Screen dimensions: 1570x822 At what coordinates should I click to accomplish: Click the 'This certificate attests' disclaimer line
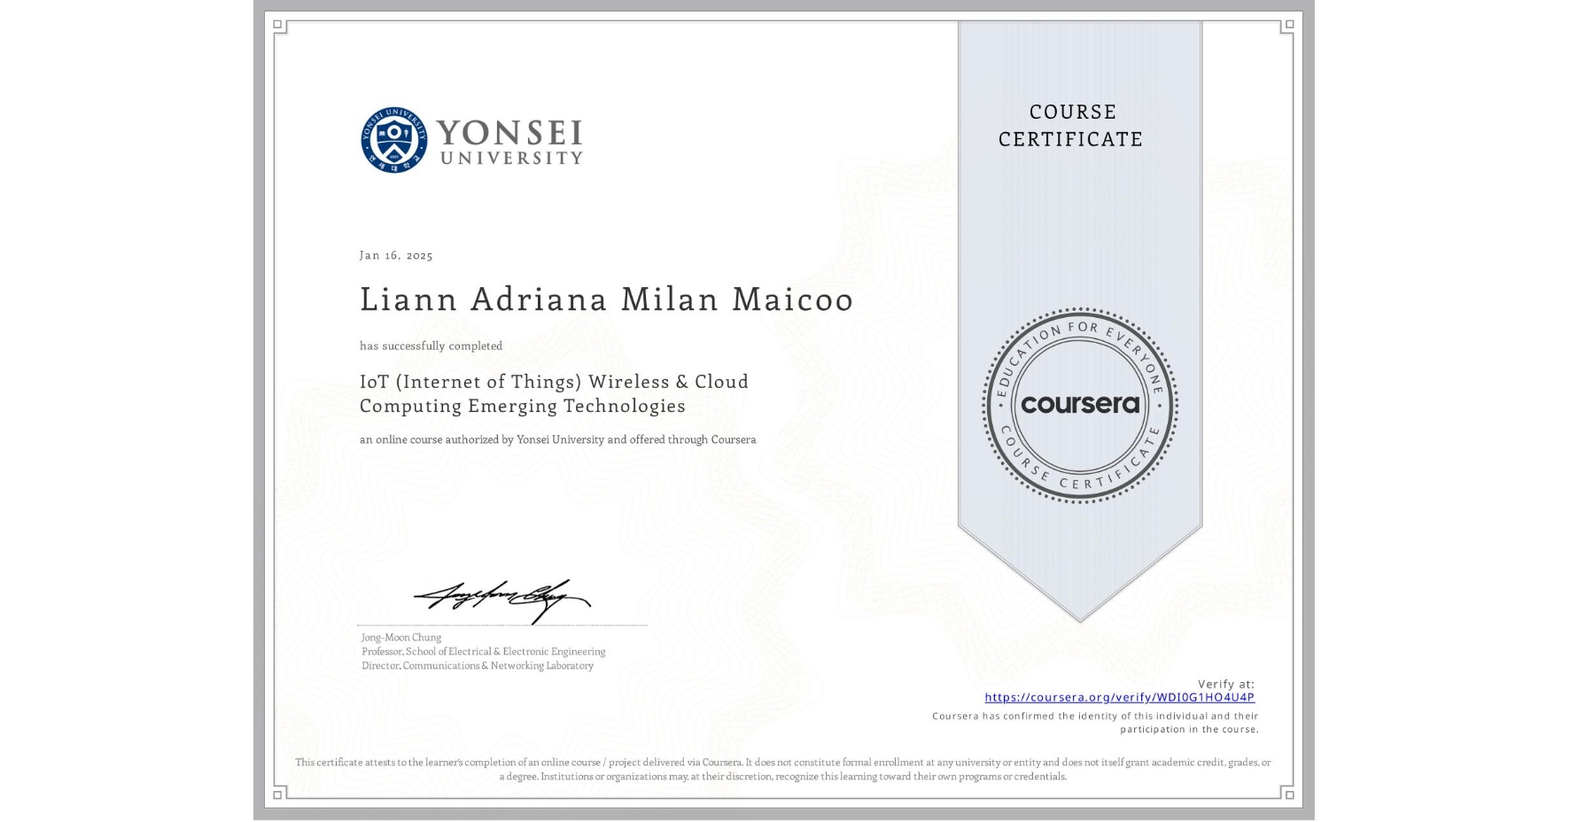pyautogui.click(x=782, y=762)
